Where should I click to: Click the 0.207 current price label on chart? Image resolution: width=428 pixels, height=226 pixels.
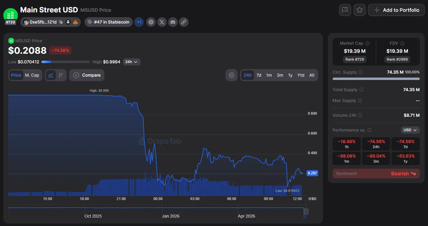point(312,173)
